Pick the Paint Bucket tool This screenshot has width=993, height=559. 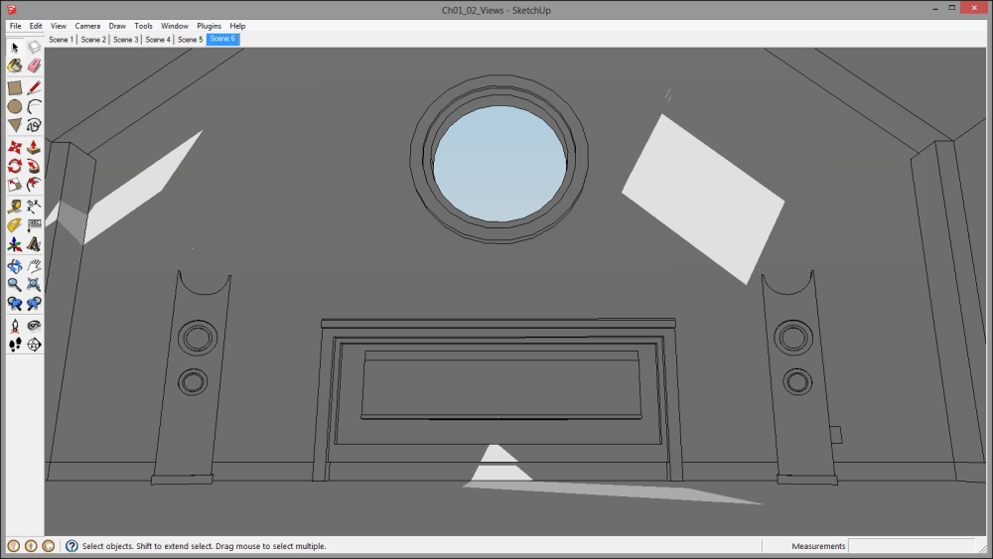tap(15, 66)
